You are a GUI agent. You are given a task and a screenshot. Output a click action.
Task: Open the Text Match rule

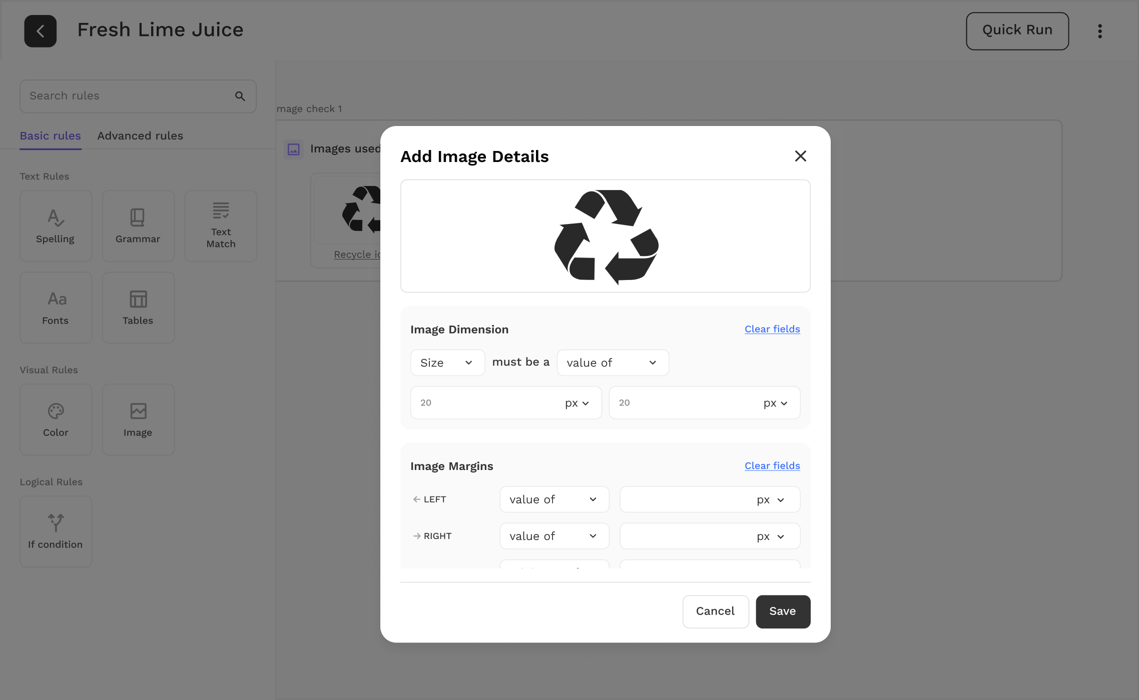[220, 225]
